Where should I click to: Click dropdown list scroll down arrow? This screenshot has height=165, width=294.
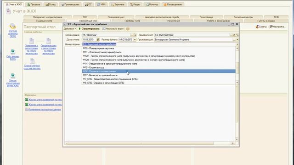237,82
